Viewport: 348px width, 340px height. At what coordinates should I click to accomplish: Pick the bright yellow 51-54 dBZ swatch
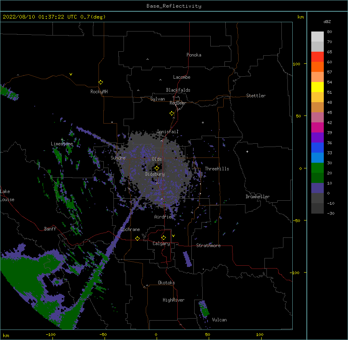317,87
